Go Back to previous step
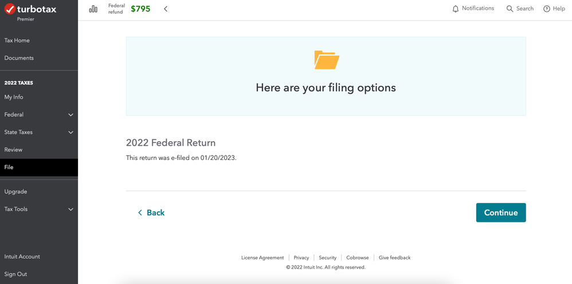Image resolution: width=572 pixels, height=284 pixels. pos(151,213)
